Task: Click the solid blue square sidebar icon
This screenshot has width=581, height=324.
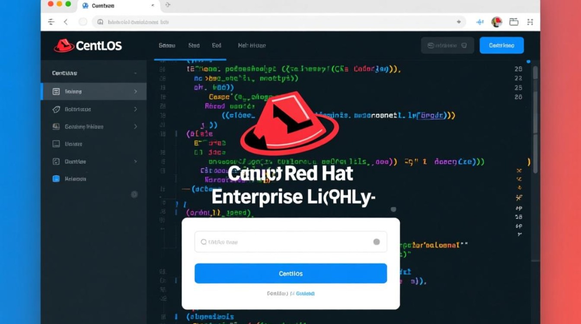Action: click(56, 178)
